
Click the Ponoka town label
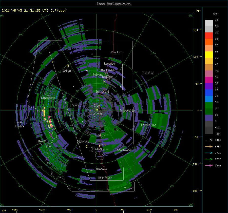(116, 52)
